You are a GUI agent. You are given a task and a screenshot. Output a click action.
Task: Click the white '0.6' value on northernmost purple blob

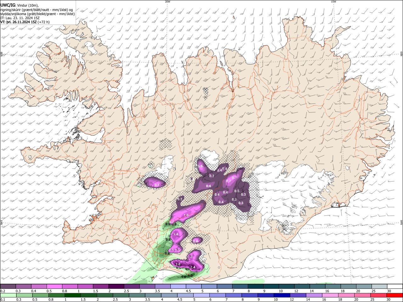(x=200, y=166)
